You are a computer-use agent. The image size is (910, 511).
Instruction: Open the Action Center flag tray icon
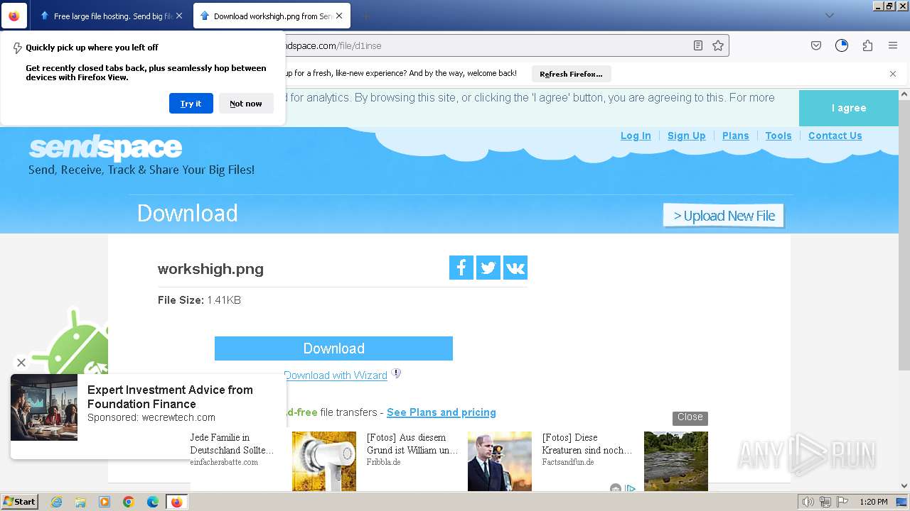[842, 502]
